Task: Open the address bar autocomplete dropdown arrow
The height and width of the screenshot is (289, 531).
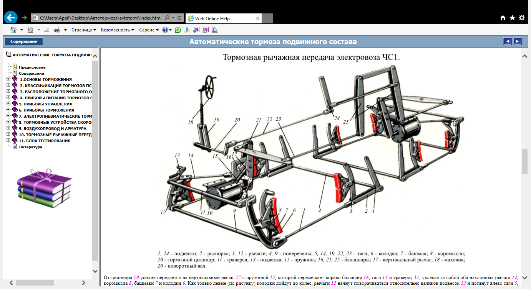Action: pos(173,18)
